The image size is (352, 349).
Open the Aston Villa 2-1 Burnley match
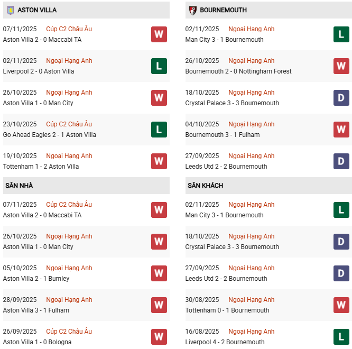36,279
